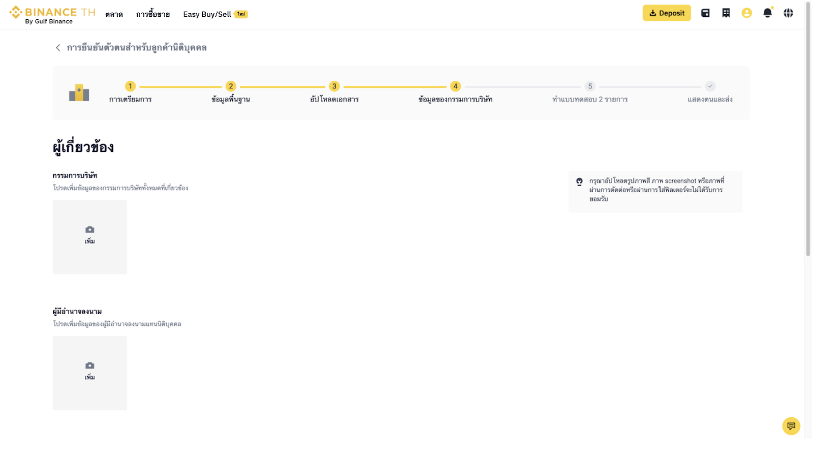Select step 2 ข้อมูลพื้นฐาน
Image resolution: width=813 pixels, height=457 pixels.
pos(231,86)
